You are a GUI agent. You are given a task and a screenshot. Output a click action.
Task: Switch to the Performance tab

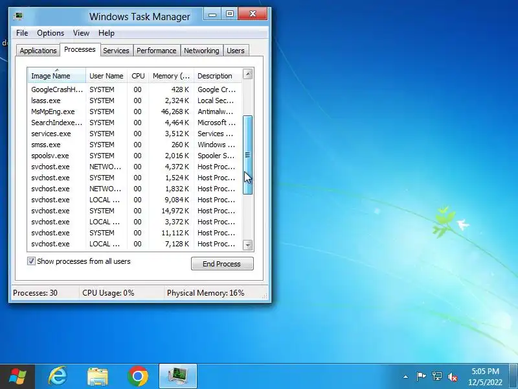pos(157,51)
